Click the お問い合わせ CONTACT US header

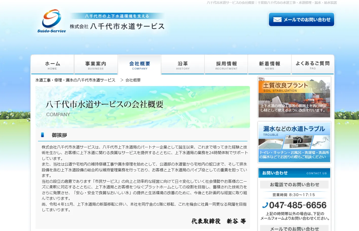click(294, 173)
